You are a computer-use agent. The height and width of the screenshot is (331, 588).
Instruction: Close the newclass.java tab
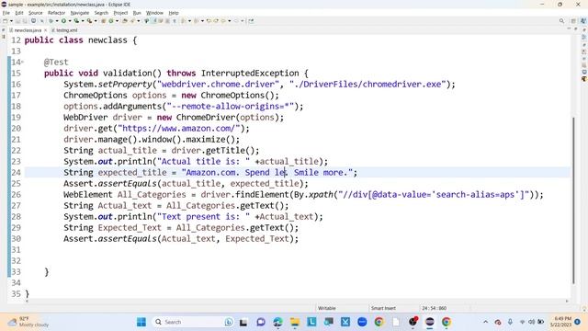pos(45,30)
